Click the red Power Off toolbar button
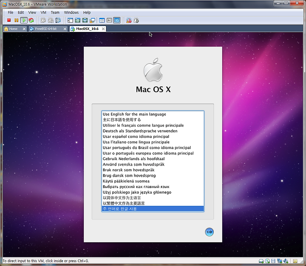 9,20
